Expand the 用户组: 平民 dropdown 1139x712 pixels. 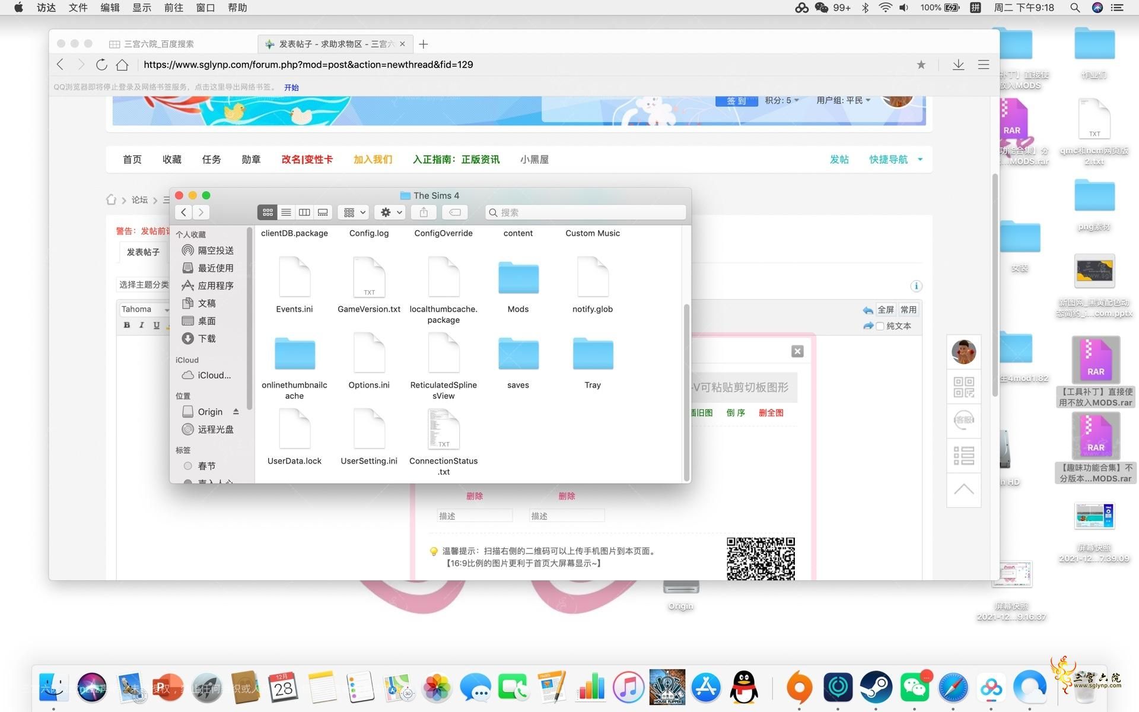[843, 100]
